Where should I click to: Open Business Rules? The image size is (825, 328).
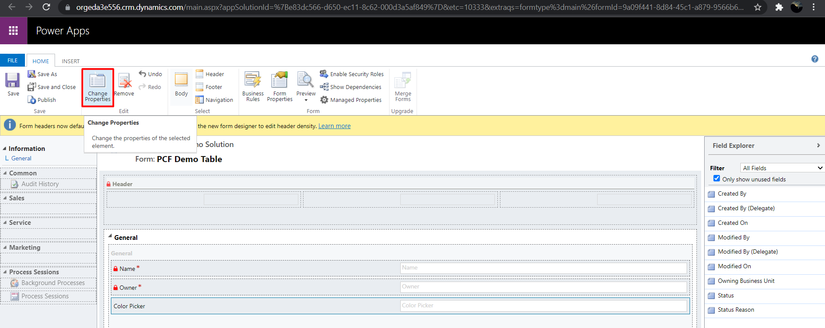253,87
